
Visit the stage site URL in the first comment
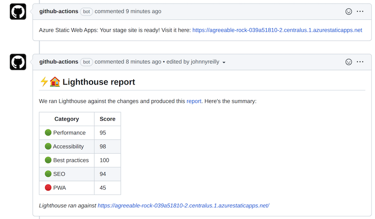[x=277, y=30]
